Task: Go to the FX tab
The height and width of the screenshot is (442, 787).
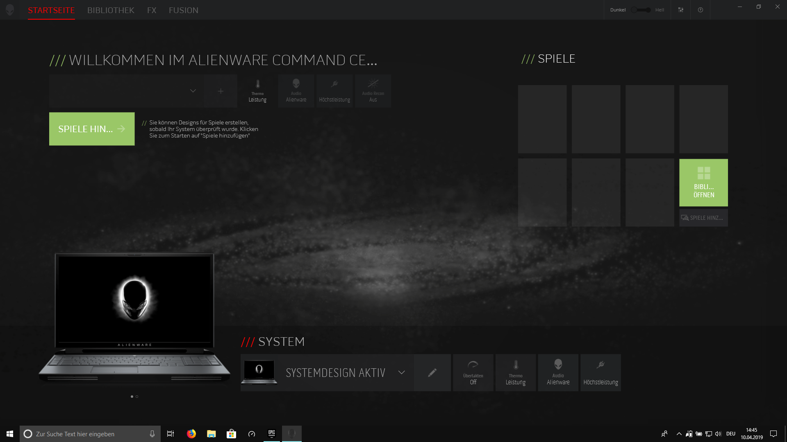Action: (x=152, y=10)
